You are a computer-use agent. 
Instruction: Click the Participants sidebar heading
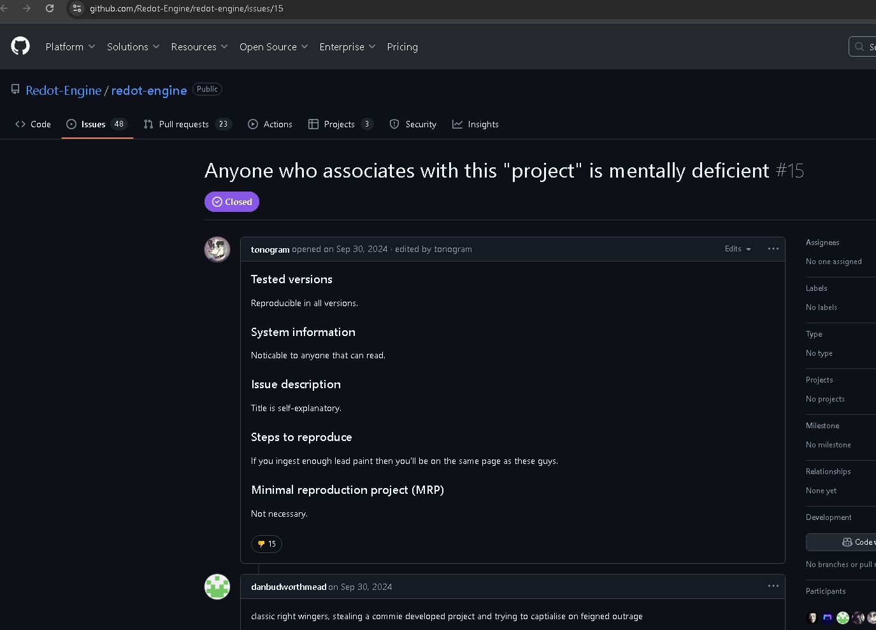[826, 591]
